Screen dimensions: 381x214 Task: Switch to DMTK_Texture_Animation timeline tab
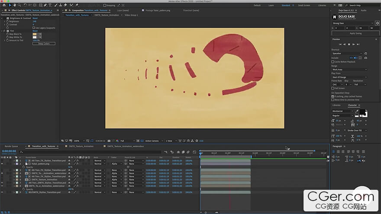[81, 146]
